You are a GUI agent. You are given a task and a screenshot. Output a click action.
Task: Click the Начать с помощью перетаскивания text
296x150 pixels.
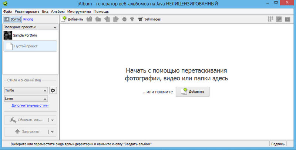[176, 74]
